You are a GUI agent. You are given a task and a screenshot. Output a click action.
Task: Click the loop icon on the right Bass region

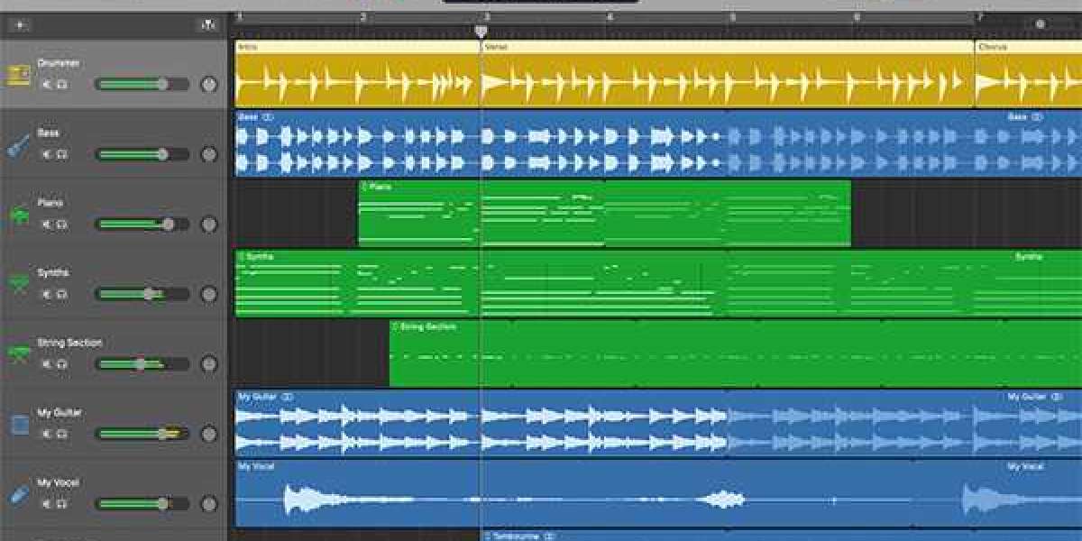(x=1038, y=117)
